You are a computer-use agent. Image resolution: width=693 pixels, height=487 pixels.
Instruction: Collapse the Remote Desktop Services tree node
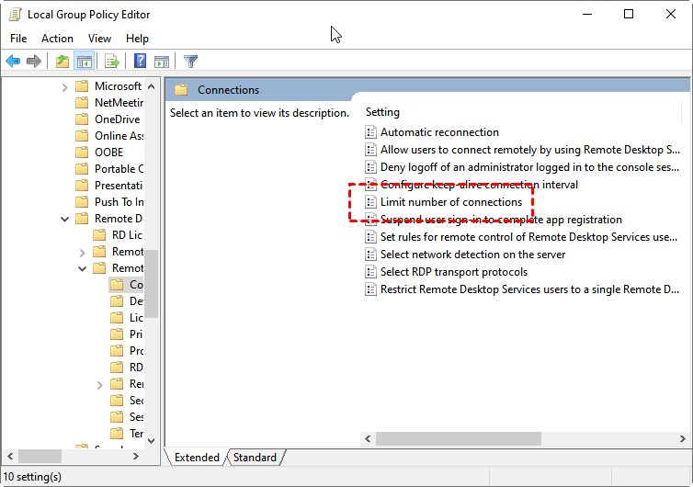(65, 219)
